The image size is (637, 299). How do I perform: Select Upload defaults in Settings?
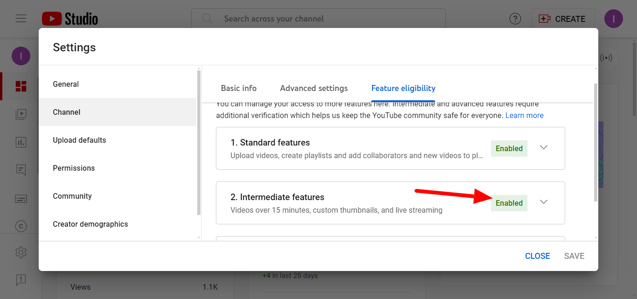pos(79,140)
